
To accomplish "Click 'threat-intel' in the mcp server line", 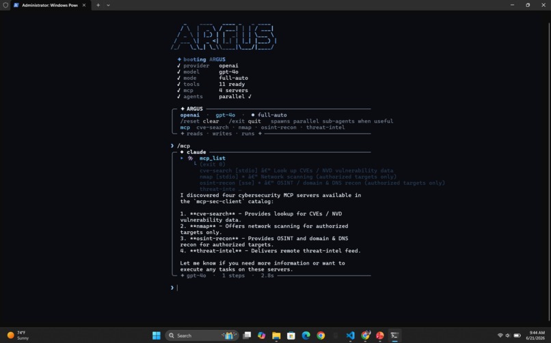I will 325,128.
